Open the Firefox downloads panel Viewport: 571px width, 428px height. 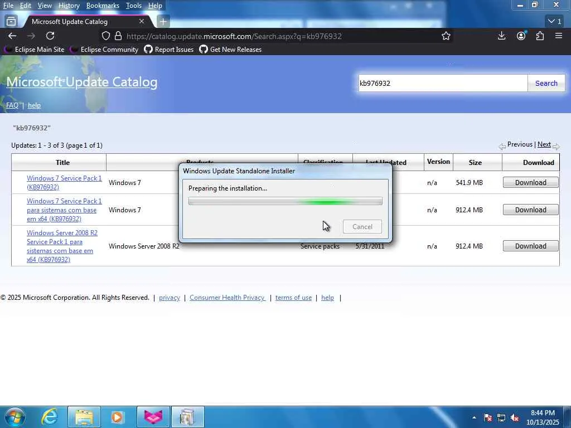[501, 36]
